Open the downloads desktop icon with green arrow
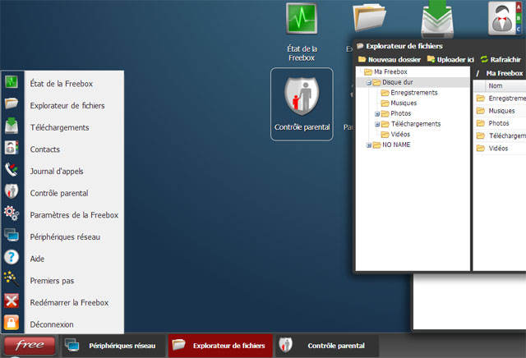The image size is (526, 358). click(437, 18)
